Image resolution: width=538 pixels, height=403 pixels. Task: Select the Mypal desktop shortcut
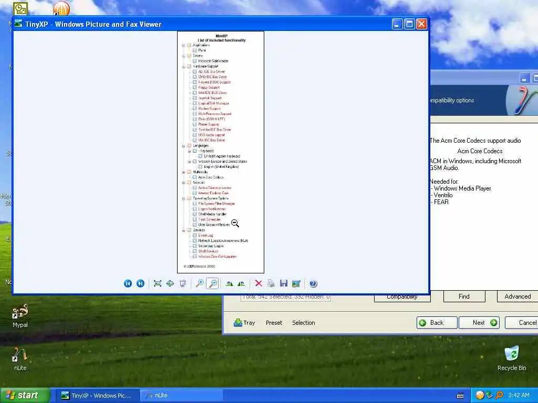pyautogui.click(x=20, y=315)
